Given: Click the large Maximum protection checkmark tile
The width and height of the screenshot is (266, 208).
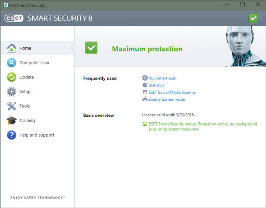Looking at the screenshot, I should click(x=91, y=48).
